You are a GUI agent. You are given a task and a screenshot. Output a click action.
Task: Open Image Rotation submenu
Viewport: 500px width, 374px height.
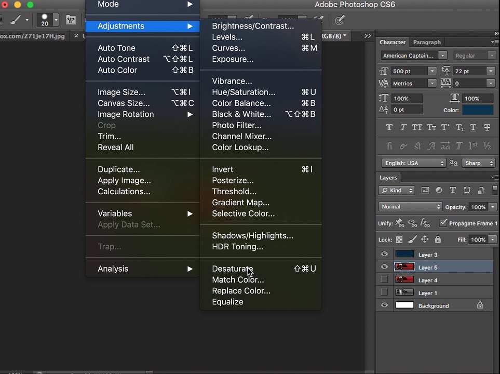142,114
